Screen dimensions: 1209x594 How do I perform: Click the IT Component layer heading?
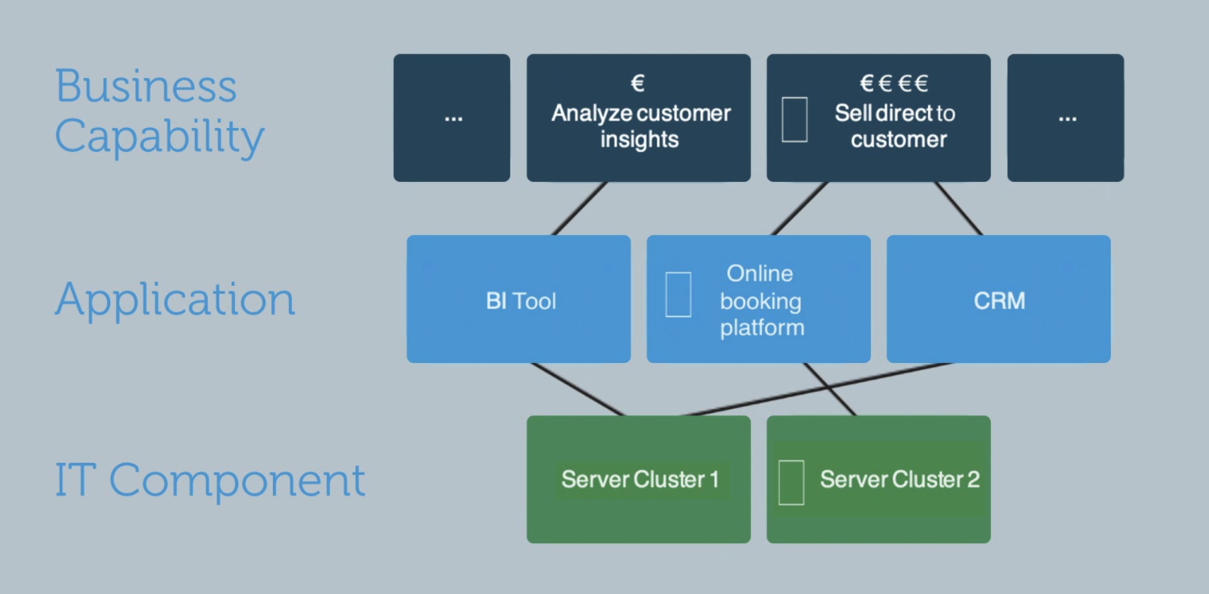click(x=209, y=480)
